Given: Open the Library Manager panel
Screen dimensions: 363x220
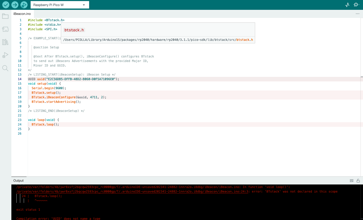Looking at the screenshot, I should point(5,42).
